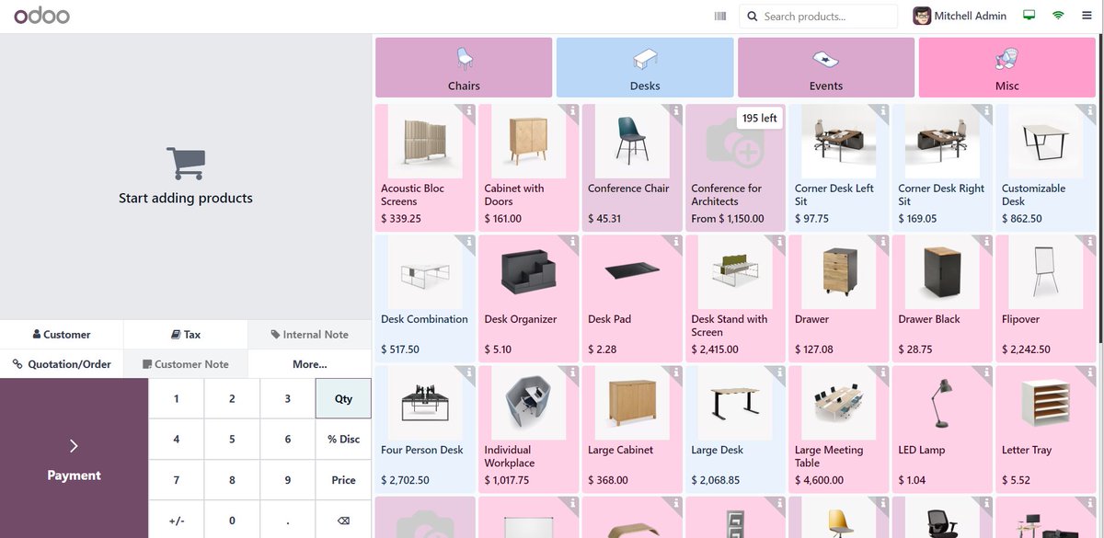Activate the Price numpad mode

click(343, 479)
